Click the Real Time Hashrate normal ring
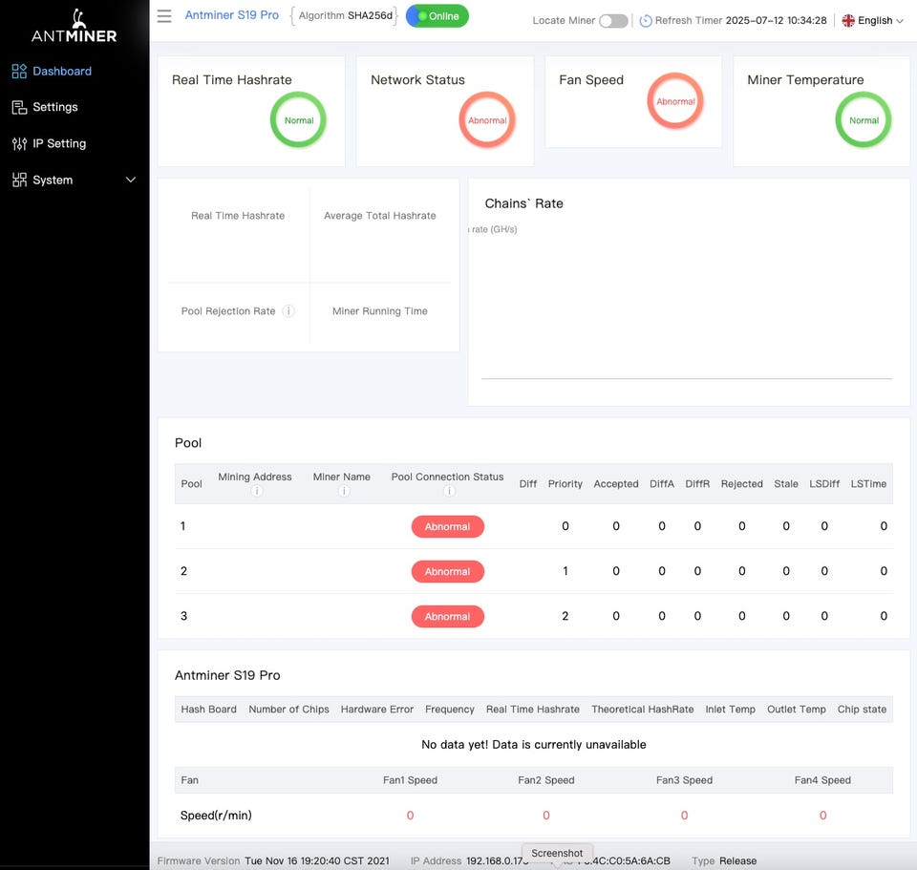The width and height of the screenshot is (917, 870). pos(298,120)
